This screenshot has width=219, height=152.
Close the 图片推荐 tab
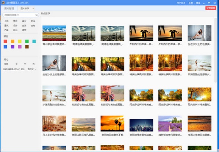point(33,8)
